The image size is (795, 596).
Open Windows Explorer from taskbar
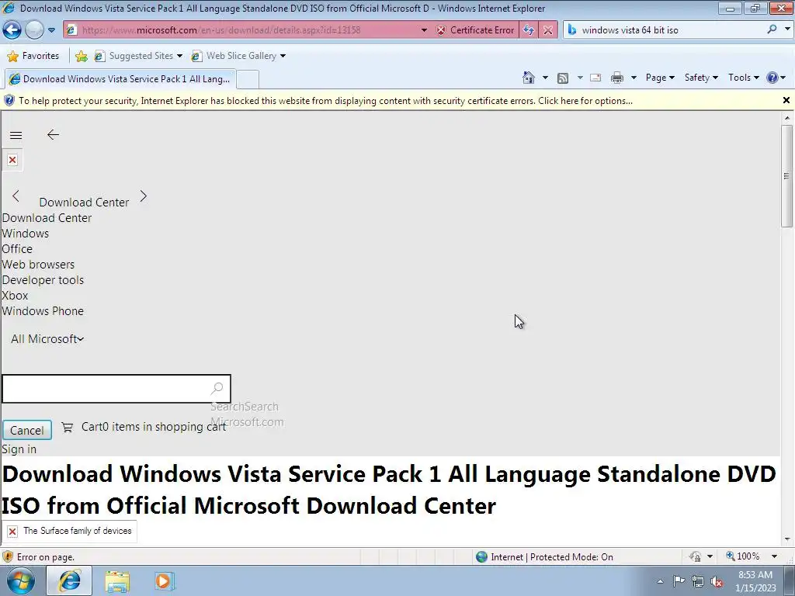[118, 581]
